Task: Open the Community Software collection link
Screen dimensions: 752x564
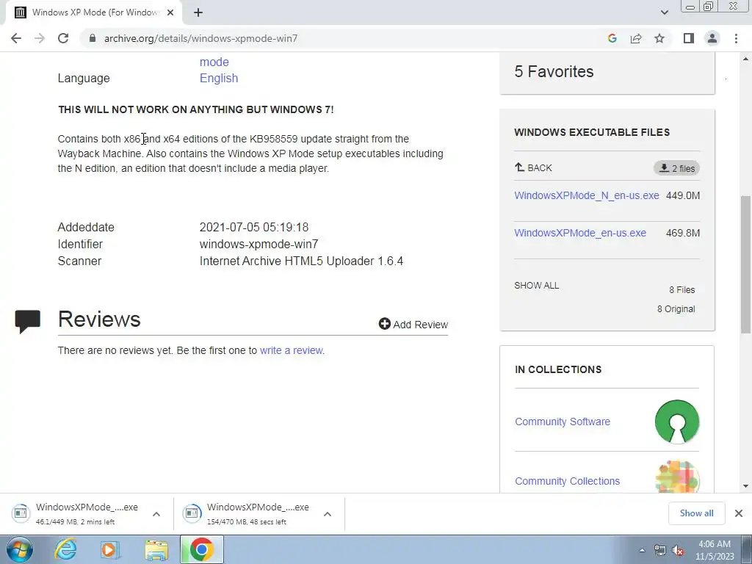Action: tap(563, 422)
